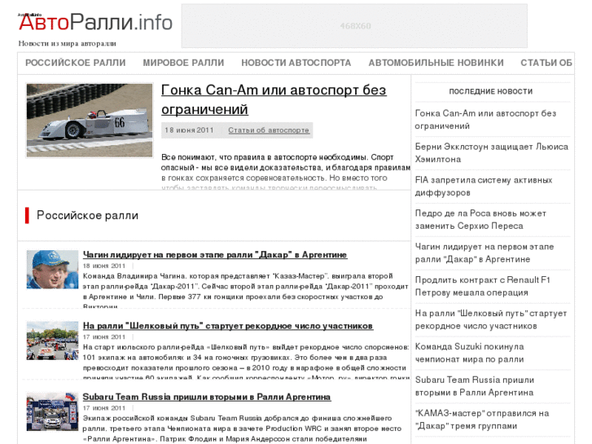Click the АвтоРалли.info site logo
592x444 pixels.
click(95, 23)
